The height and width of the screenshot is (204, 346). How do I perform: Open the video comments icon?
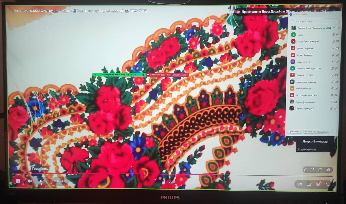click(x=320, y=170)
